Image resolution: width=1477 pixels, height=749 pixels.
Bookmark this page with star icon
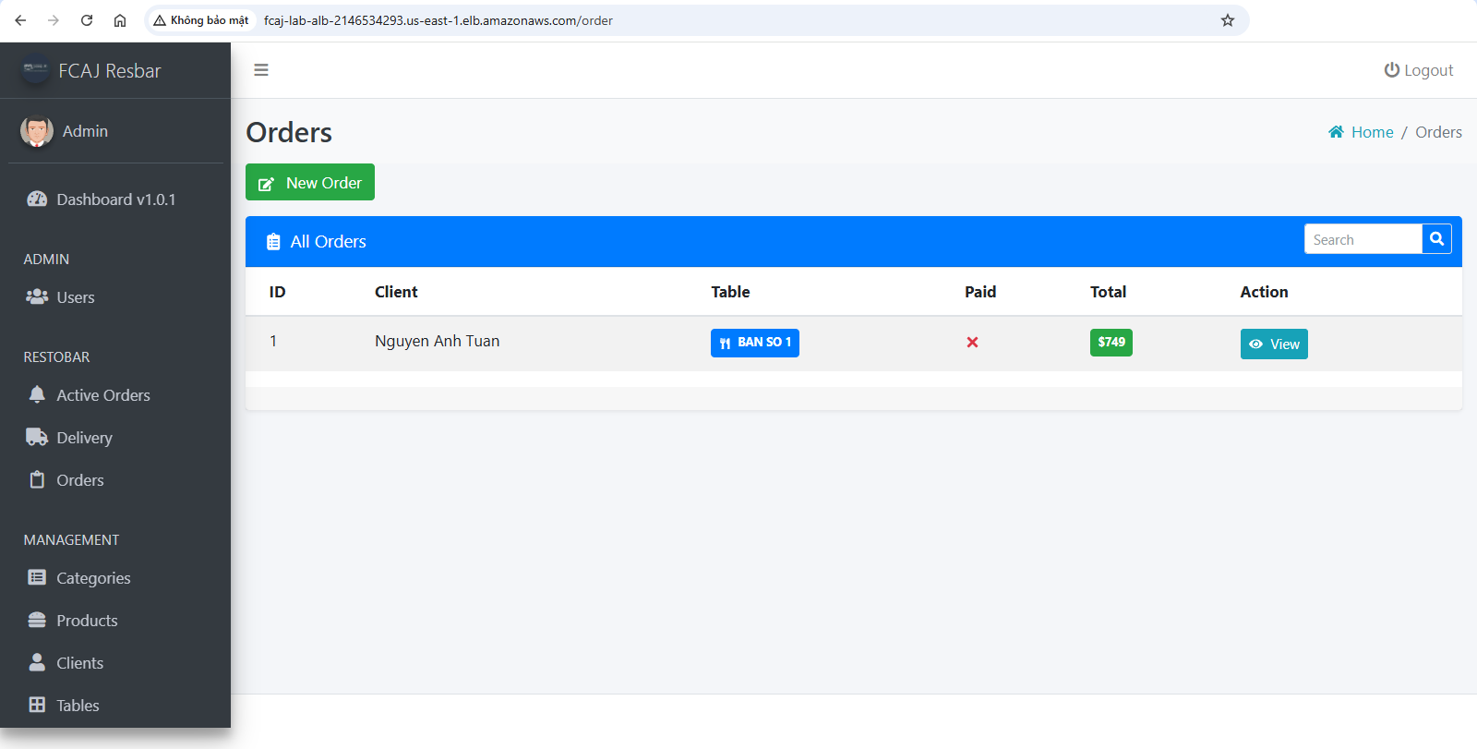[x=1228, y=20]
